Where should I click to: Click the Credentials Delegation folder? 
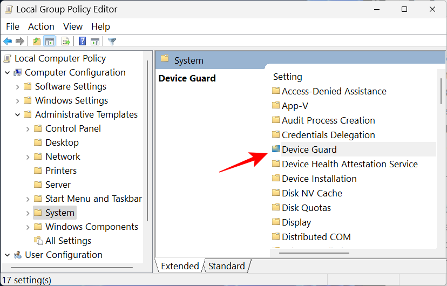tap(328, 135)
